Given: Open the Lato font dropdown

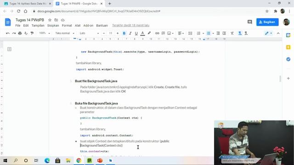Looking at the screenshot, I should 89,33.
